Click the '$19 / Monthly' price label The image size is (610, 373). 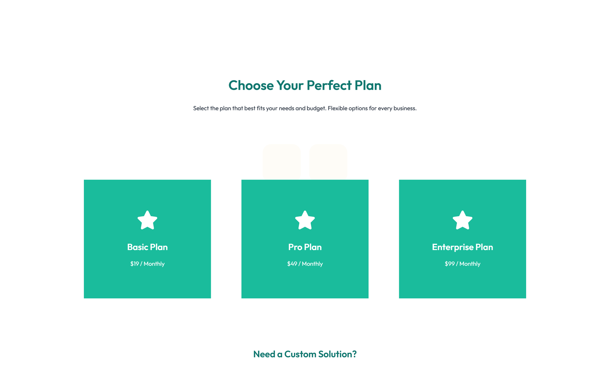(x=147, y=264)
